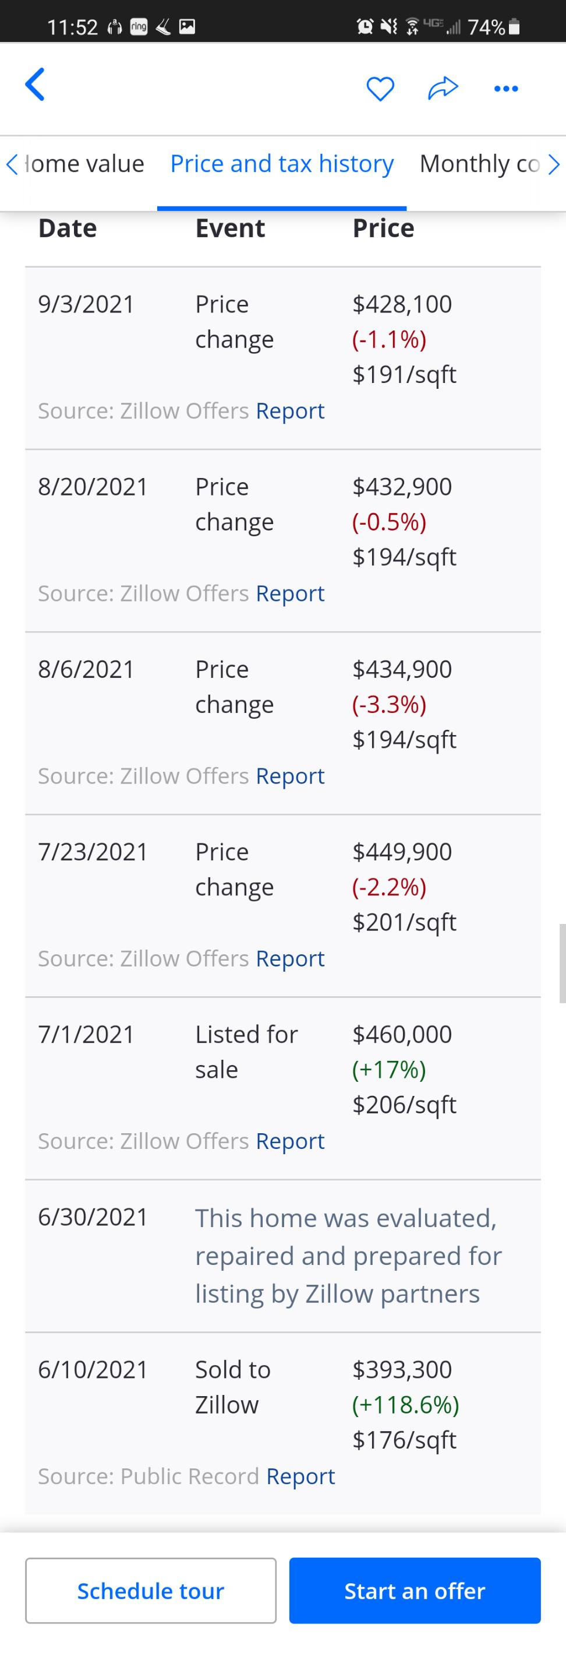
Task: Open the Monthly cost tab
Action: 479,164
